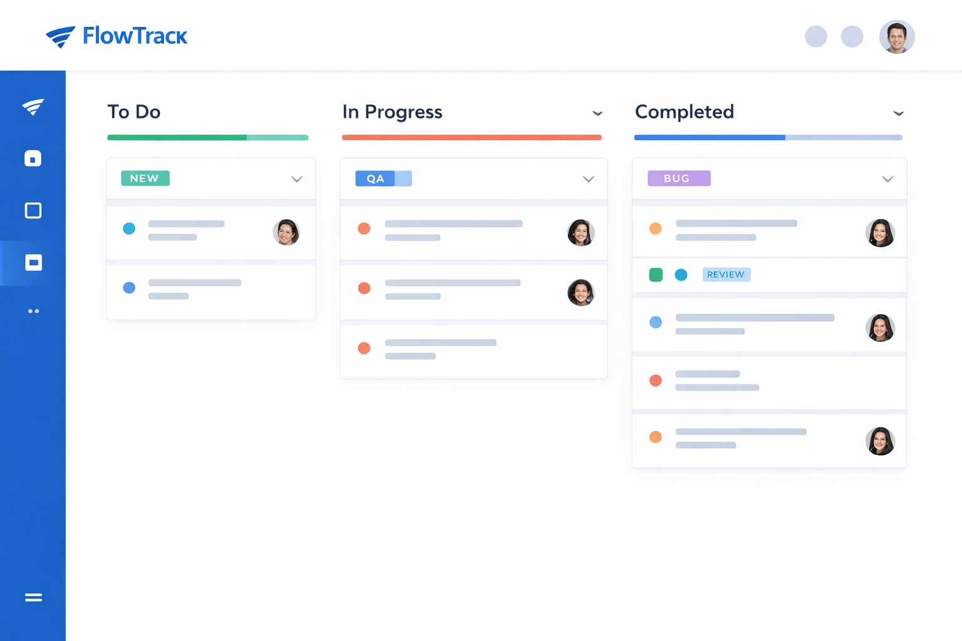Image resolution: width=962 pixels, height=641 pixels.
Task: Click the Completed column progress bar
Action: point(768,138)
